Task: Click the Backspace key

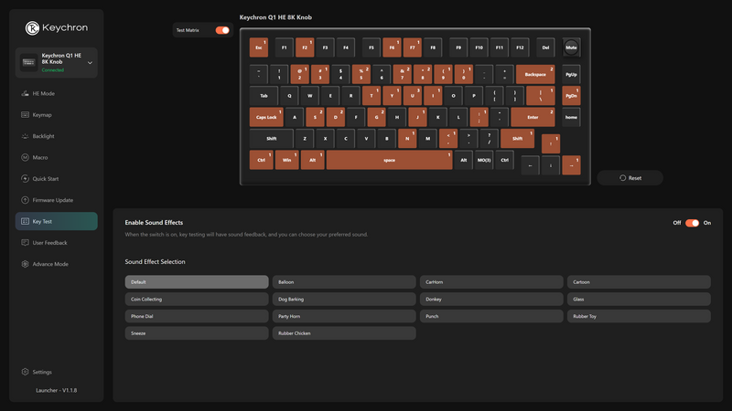Action: 535,75
